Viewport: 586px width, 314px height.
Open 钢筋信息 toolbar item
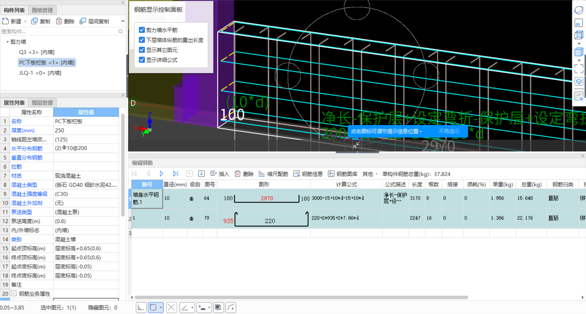(x=308, y=174)
